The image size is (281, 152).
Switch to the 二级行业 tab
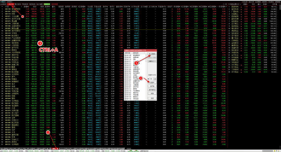[x=11, y=4]
